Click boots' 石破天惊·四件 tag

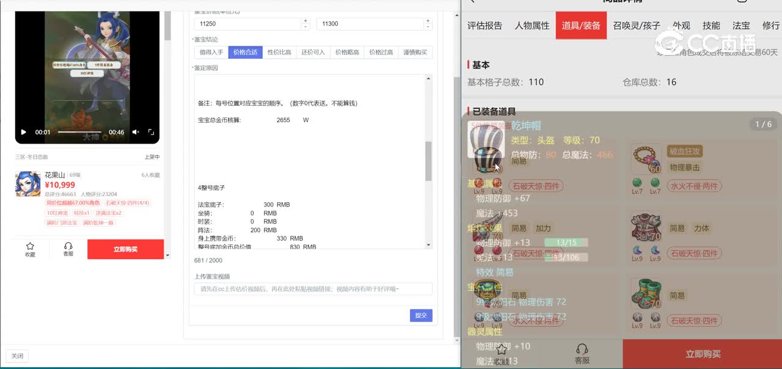pos(694,320)
